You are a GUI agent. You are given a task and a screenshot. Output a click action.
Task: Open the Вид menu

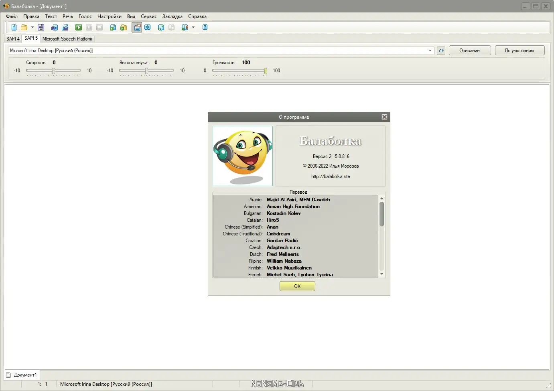pyautogui.click(x=131, y=16)
